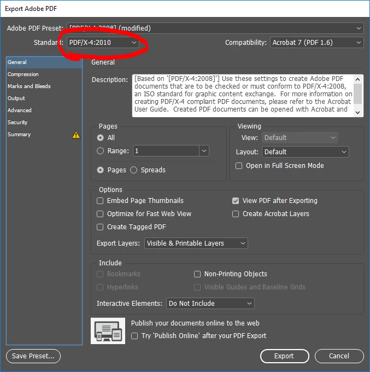Image resolution: width=370 pixels, height=372 pixels.
Task: Click inside the Description text box
Action: 243,96
